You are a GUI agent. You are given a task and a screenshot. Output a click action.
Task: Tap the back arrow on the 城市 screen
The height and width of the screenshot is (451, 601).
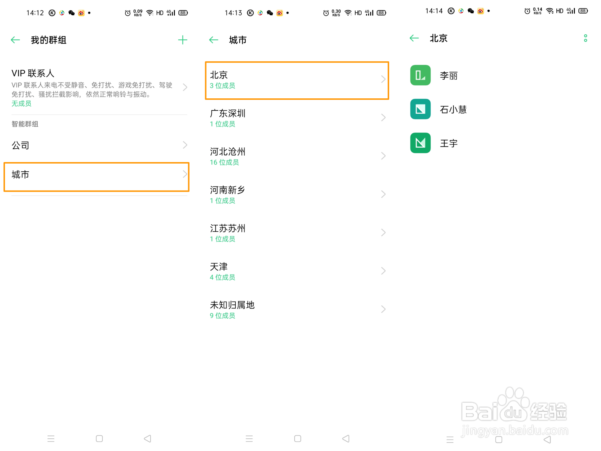(213, 40)
